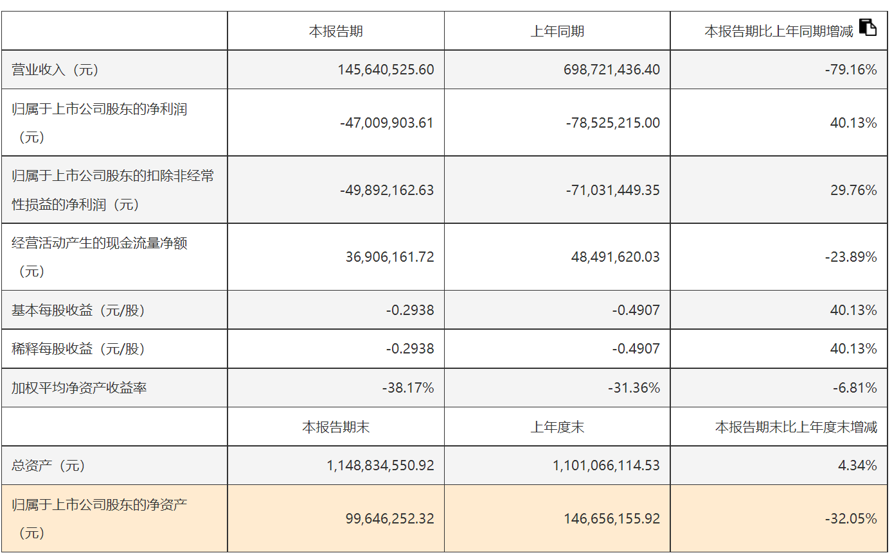892x553 pixels.
Task: Click the revenue value 145,640,525.60
Action: [386, 69]
